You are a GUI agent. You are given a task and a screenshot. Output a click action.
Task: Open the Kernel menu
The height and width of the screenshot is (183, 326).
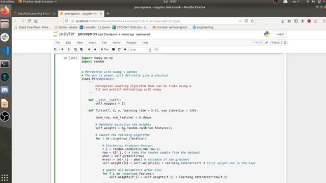click(117, 43)
